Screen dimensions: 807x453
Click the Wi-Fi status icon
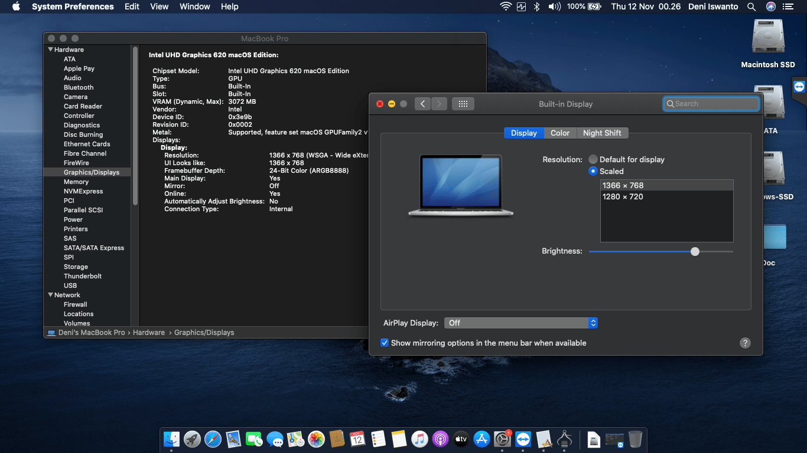pyautogui.click(x=505, y=6)
